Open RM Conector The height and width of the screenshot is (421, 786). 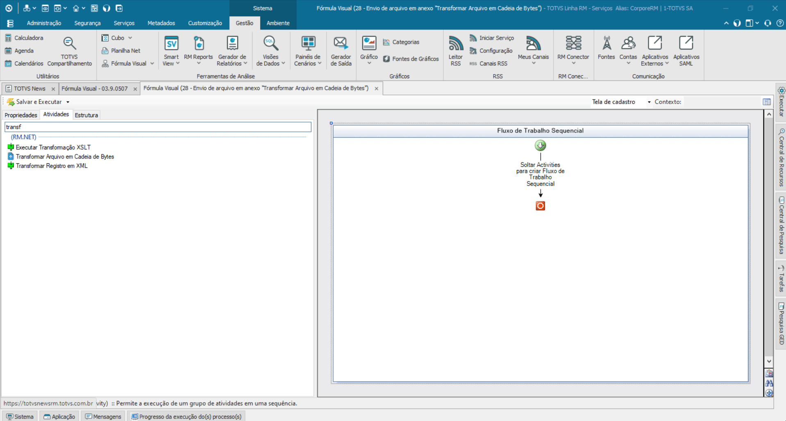point(573,51)
